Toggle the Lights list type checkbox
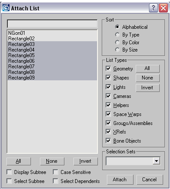 [108, 87]
